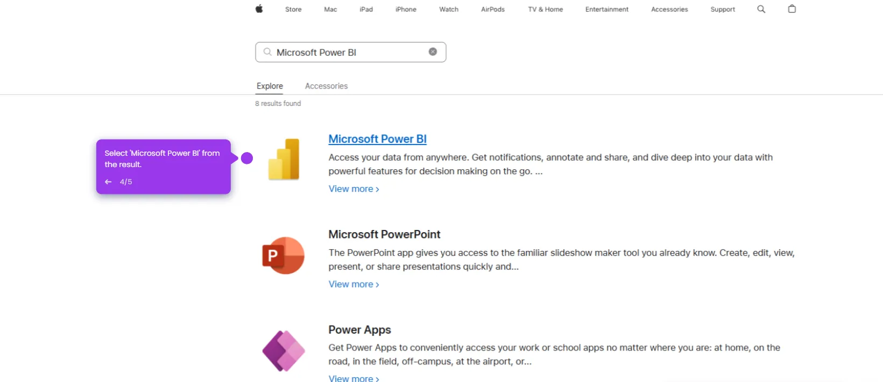883x382 pixels.
Task: Click the Microsoft Power BI app icon
Action: (x=284, y=159)
